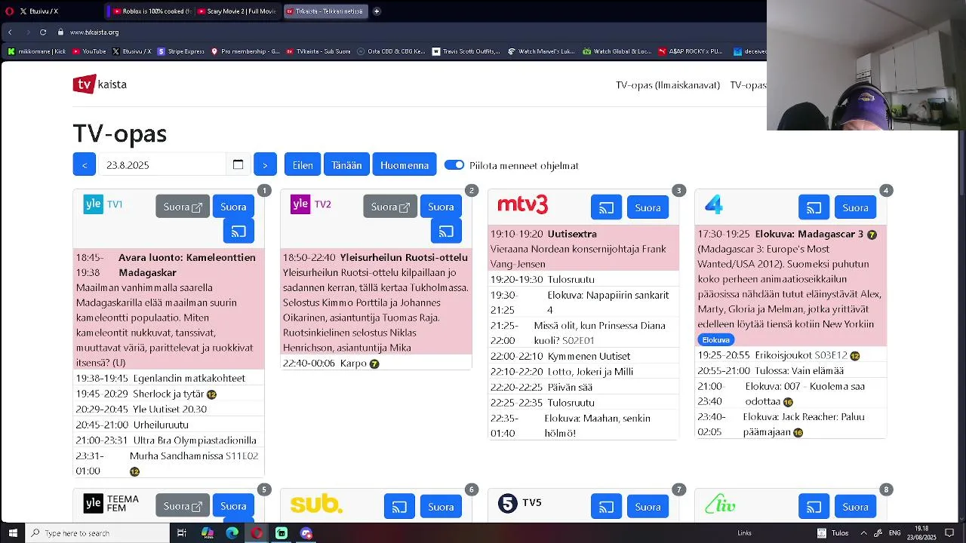Click the Elokuva tag under Madagascar 3
The height and width of the screenshot is (543, 966).
point(716,339)
